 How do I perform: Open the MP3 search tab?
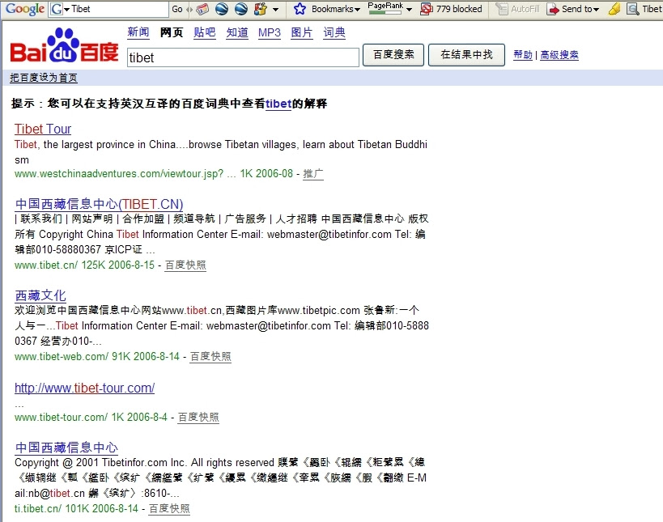(270, 32)
